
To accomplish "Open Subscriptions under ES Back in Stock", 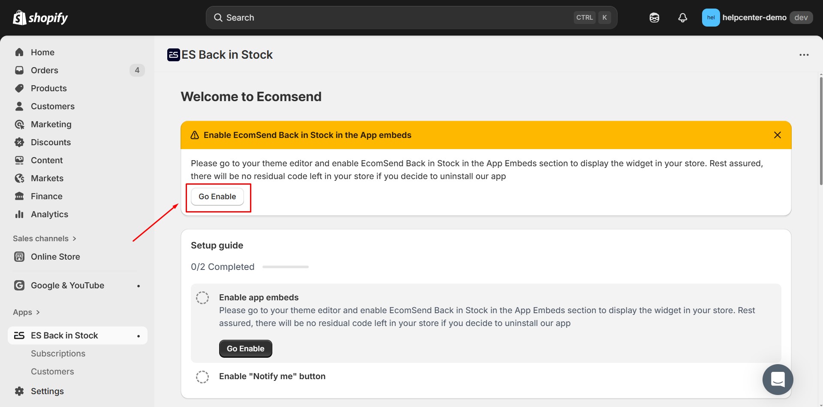I will coord(58,353).
